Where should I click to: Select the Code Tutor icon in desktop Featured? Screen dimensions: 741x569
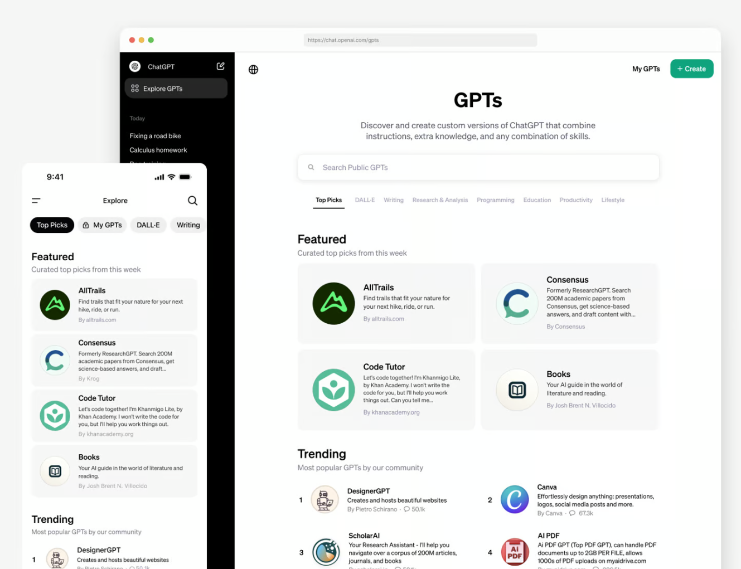point(333,390)
